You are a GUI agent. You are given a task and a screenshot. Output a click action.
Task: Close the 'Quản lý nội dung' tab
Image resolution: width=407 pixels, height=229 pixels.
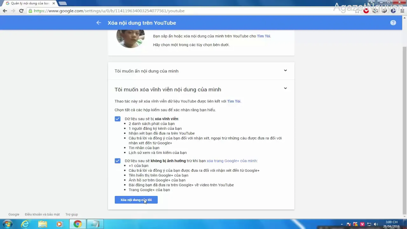click(54, 3)
